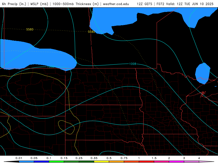
Task: Click the '0.25' legend value
Action: pos(79,158)
